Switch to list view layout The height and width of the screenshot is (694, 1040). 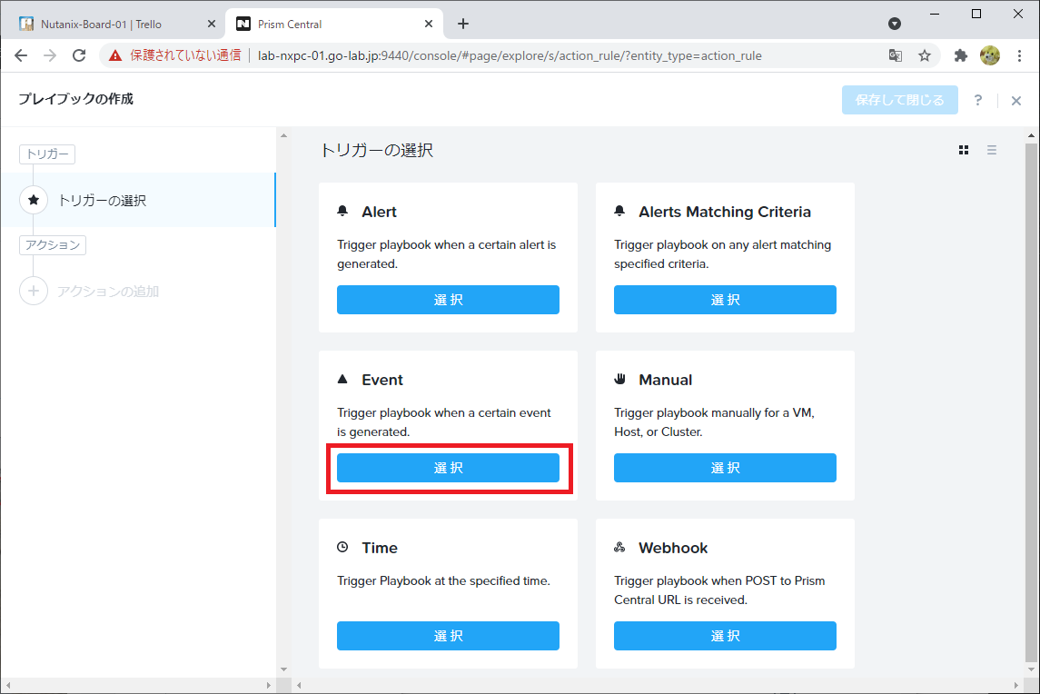(x=992, y=151)
